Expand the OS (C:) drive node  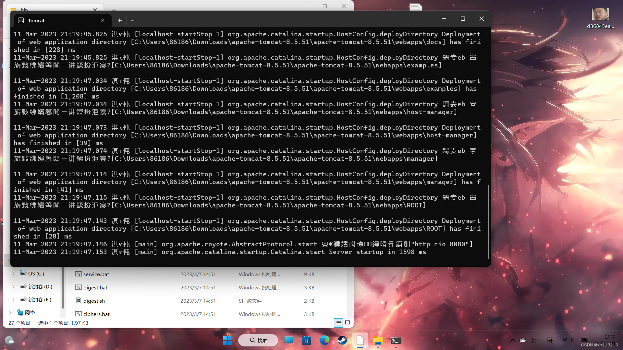[x=13, y=274]
